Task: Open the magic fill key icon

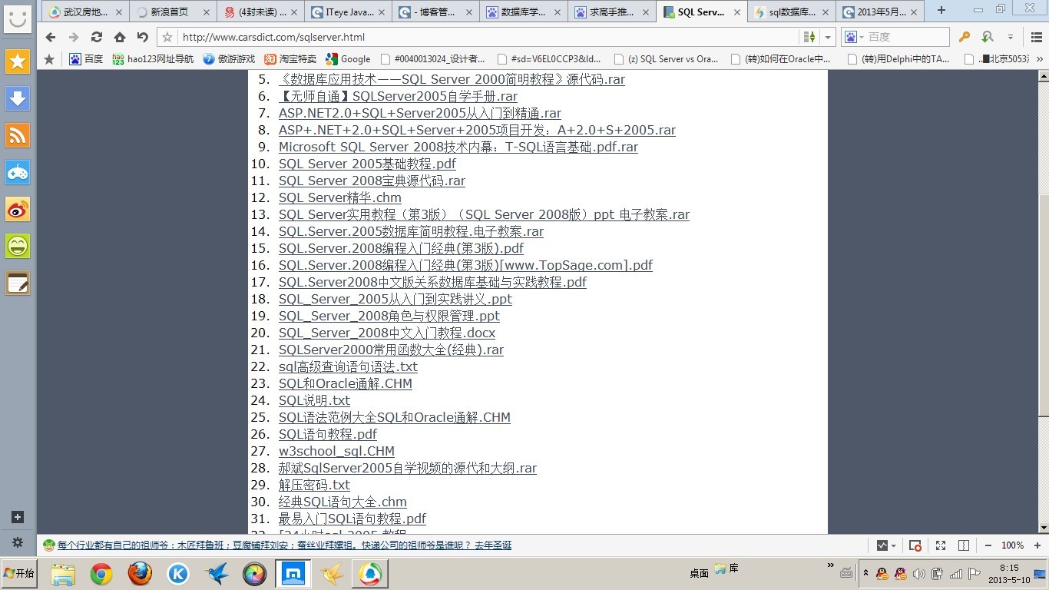Action: (x=965, y=37)
